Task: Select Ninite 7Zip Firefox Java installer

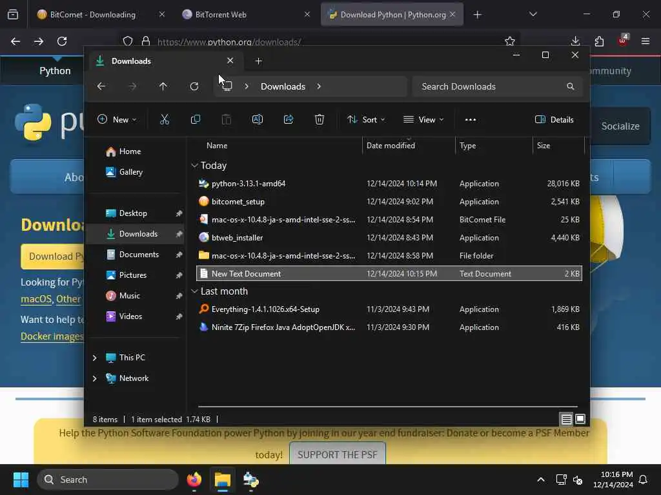Action: click(x=389, y=327)
